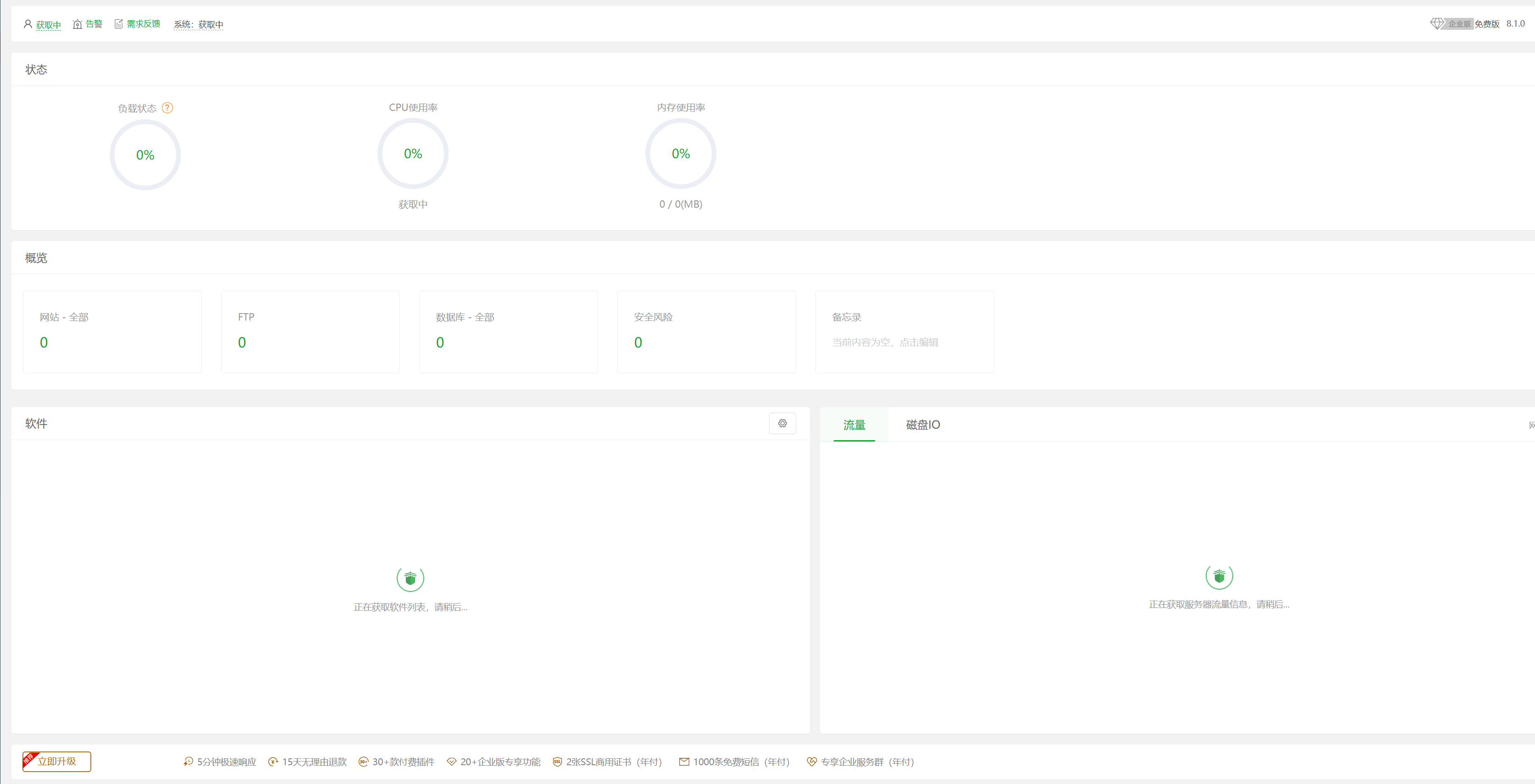Open the 数据库 - 全部 overview card
Image resolution: width=1535 pixels, height=784 pixels.
pos(508,332)
